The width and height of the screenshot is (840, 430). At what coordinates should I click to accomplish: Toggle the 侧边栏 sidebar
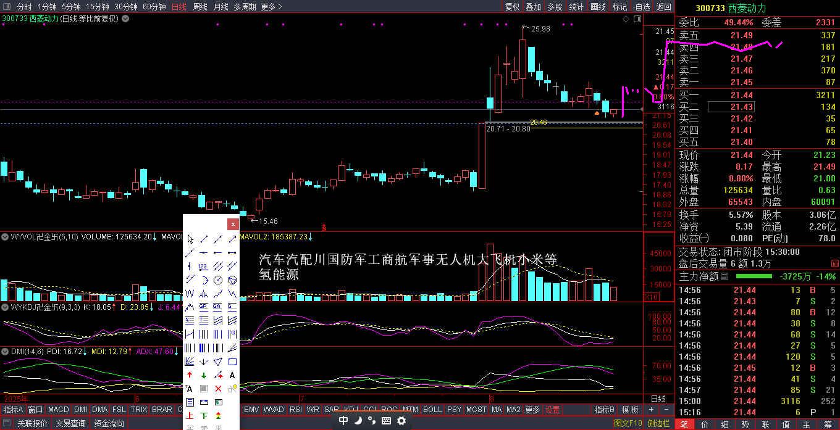pyautogui.click(x=658, y=423)
